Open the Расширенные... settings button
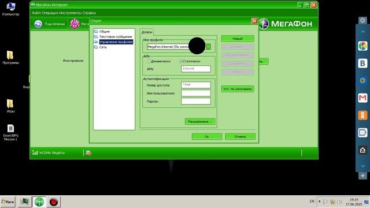Viewport: 370px width, 208px height. [x=200, y=121]
